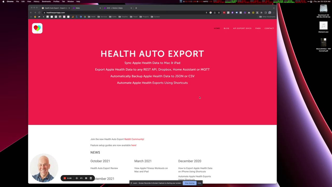Open the History menu
The height and width of the screenshot is (187, 332).
coord(36,2)
